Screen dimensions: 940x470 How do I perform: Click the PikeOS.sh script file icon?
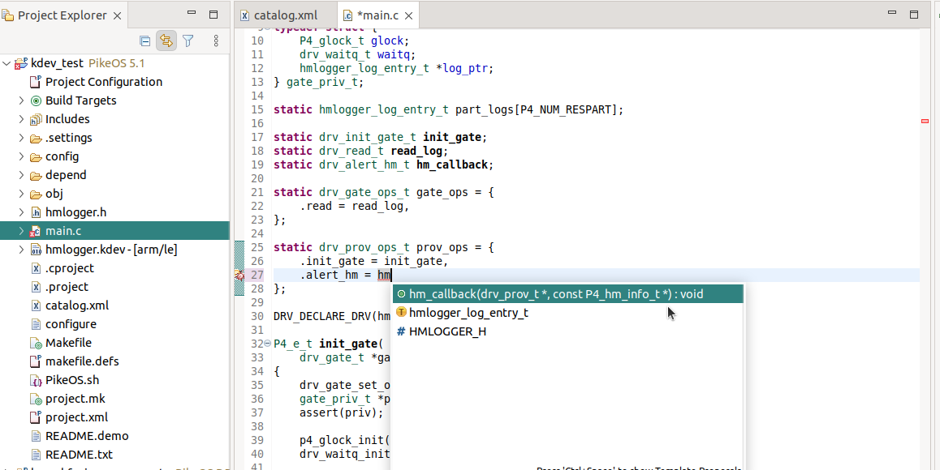point(36,380)
